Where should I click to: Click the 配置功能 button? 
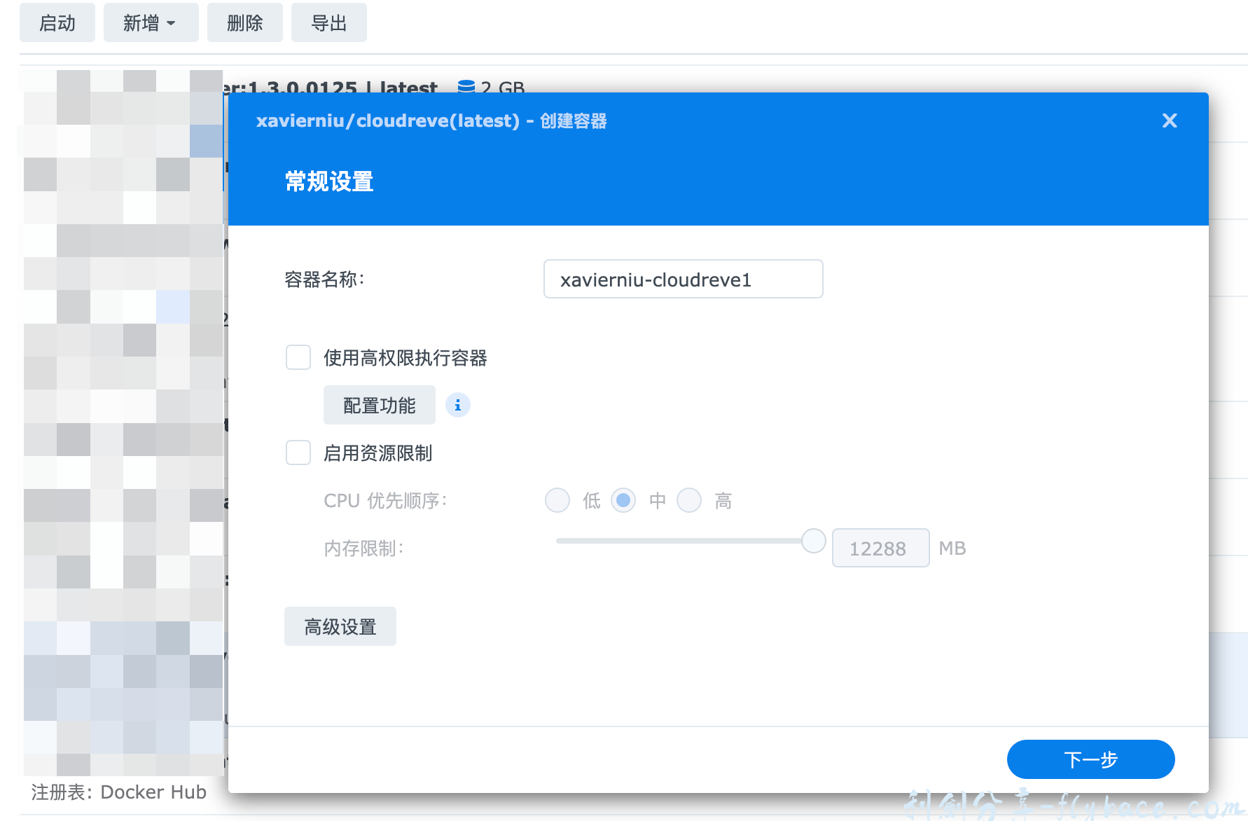(x=379, y=405)
